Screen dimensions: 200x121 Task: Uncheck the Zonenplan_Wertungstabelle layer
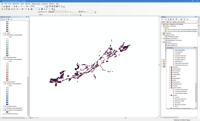tap(5, 110)
